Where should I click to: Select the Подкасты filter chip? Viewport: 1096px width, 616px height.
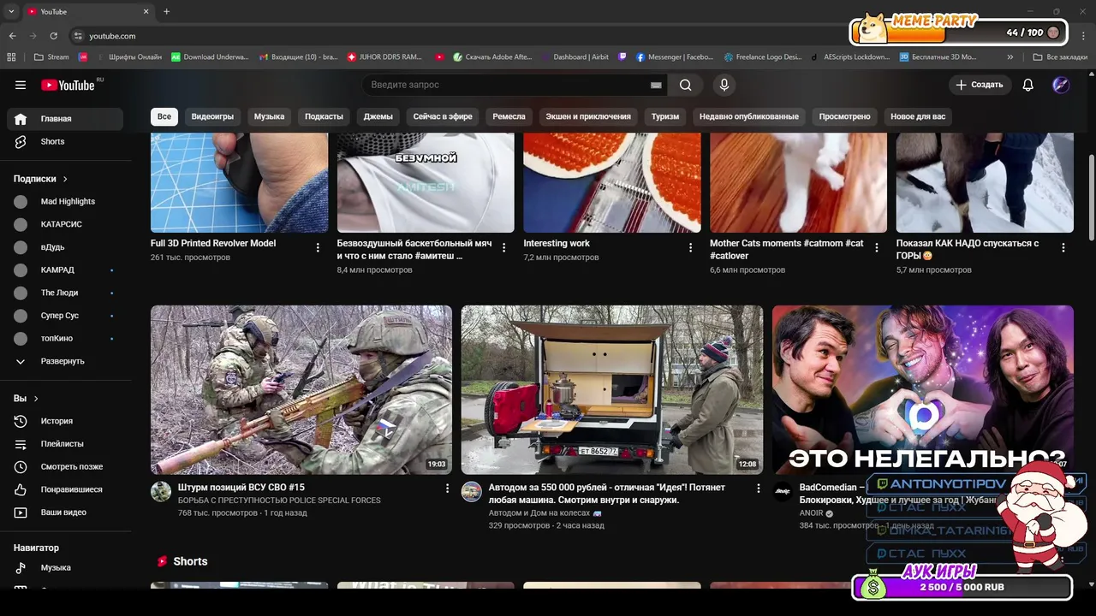pos(324,116)
